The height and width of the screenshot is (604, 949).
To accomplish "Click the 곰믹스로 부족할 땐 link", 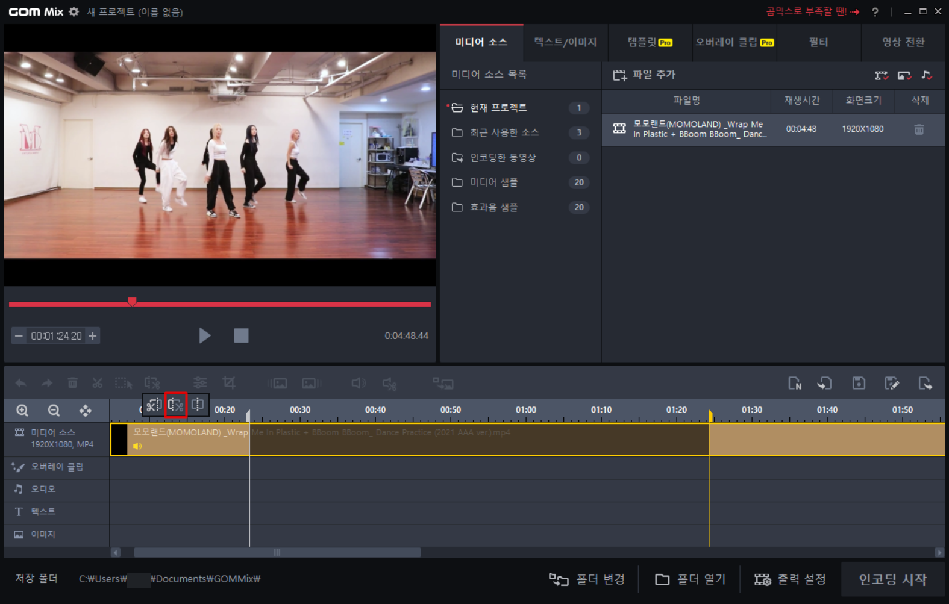I will click(812, 11).
